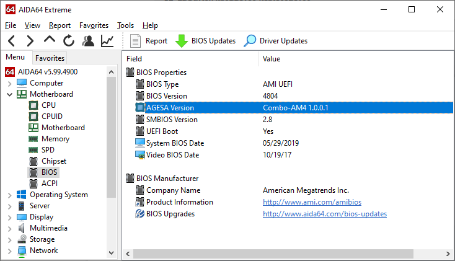Viewport: 455px width, 261px height.
Task: Expand the Server tree node
Action: (x=9, y=206)
